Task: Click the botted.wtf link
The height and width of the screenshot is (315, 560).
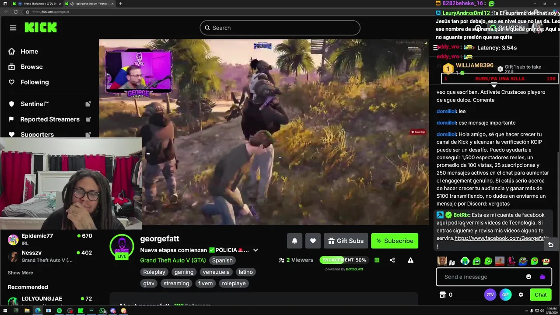Action: 354,269
